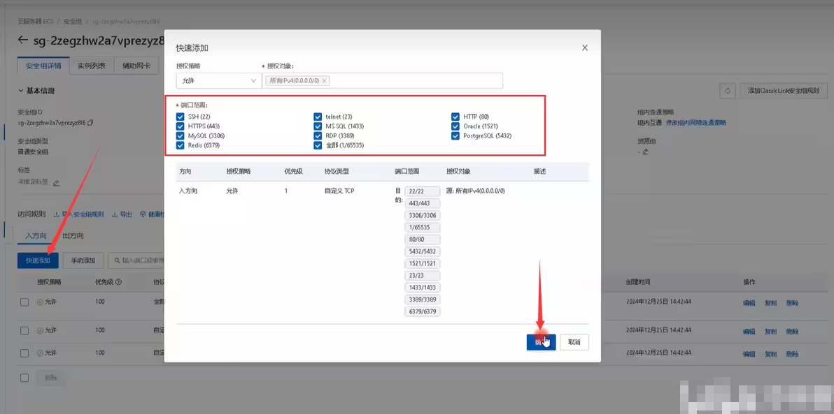Click the 443/443 port tag
The height and width of the screenshot is (414, 834).
pyautogui.click(x=423, y=203)
